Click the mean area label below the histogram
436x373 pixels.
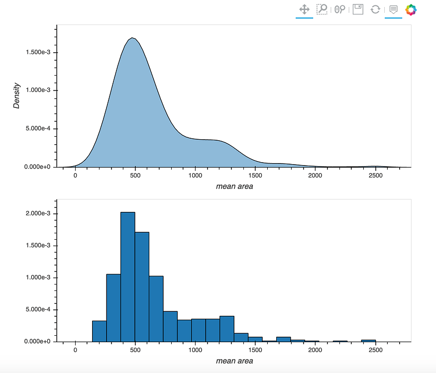pos(234,361)
